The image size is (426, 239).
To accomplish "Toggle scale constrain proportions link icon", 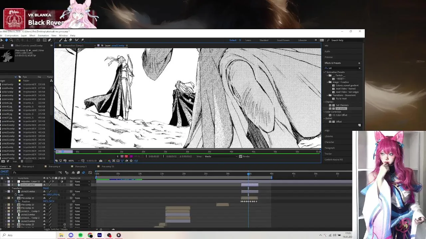I will pos(45,195).
